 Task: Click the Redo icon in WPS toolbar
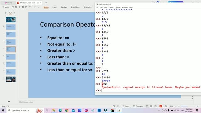[x=35, y=7]
